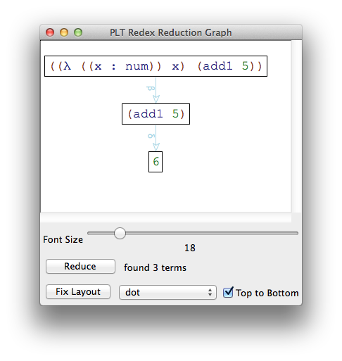Click the Font Size slider track's right end
This screenshot has width=342, height=361.
click(296, 233)
